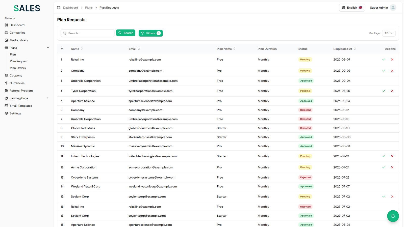Screen dimensions: 404x227
Task: Open Email Templates from the sidebar
Action: click(x=21, y=106)
